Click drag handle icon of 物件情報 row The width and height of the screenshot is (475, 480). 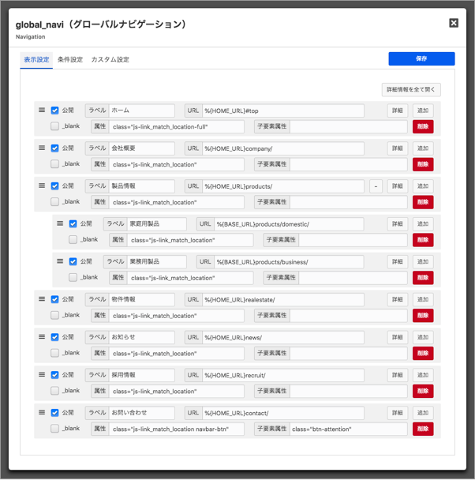tap(42, 299)
